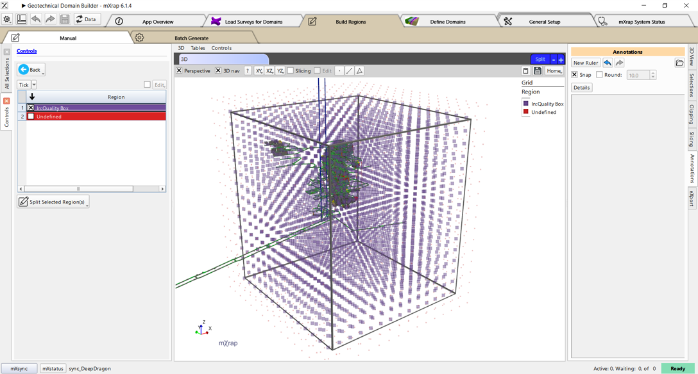Open the 3D menu
Screen dimensions: 698x374
[x=181, y=48]
